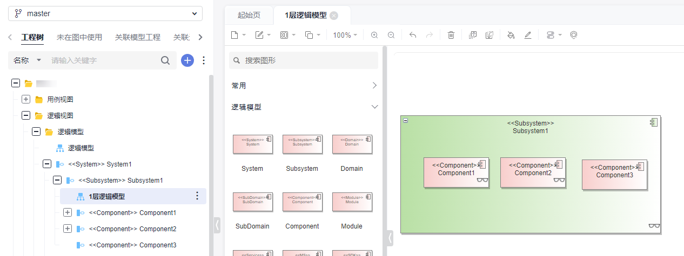The width and height of the screenshot is (684, 256).
Task: Pick the Domain shape from palette
Action: [352, 144]
